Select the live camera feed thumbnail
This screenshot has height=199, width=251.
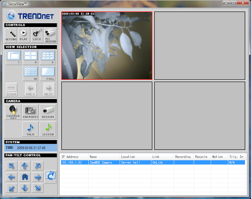click(107, 46)
